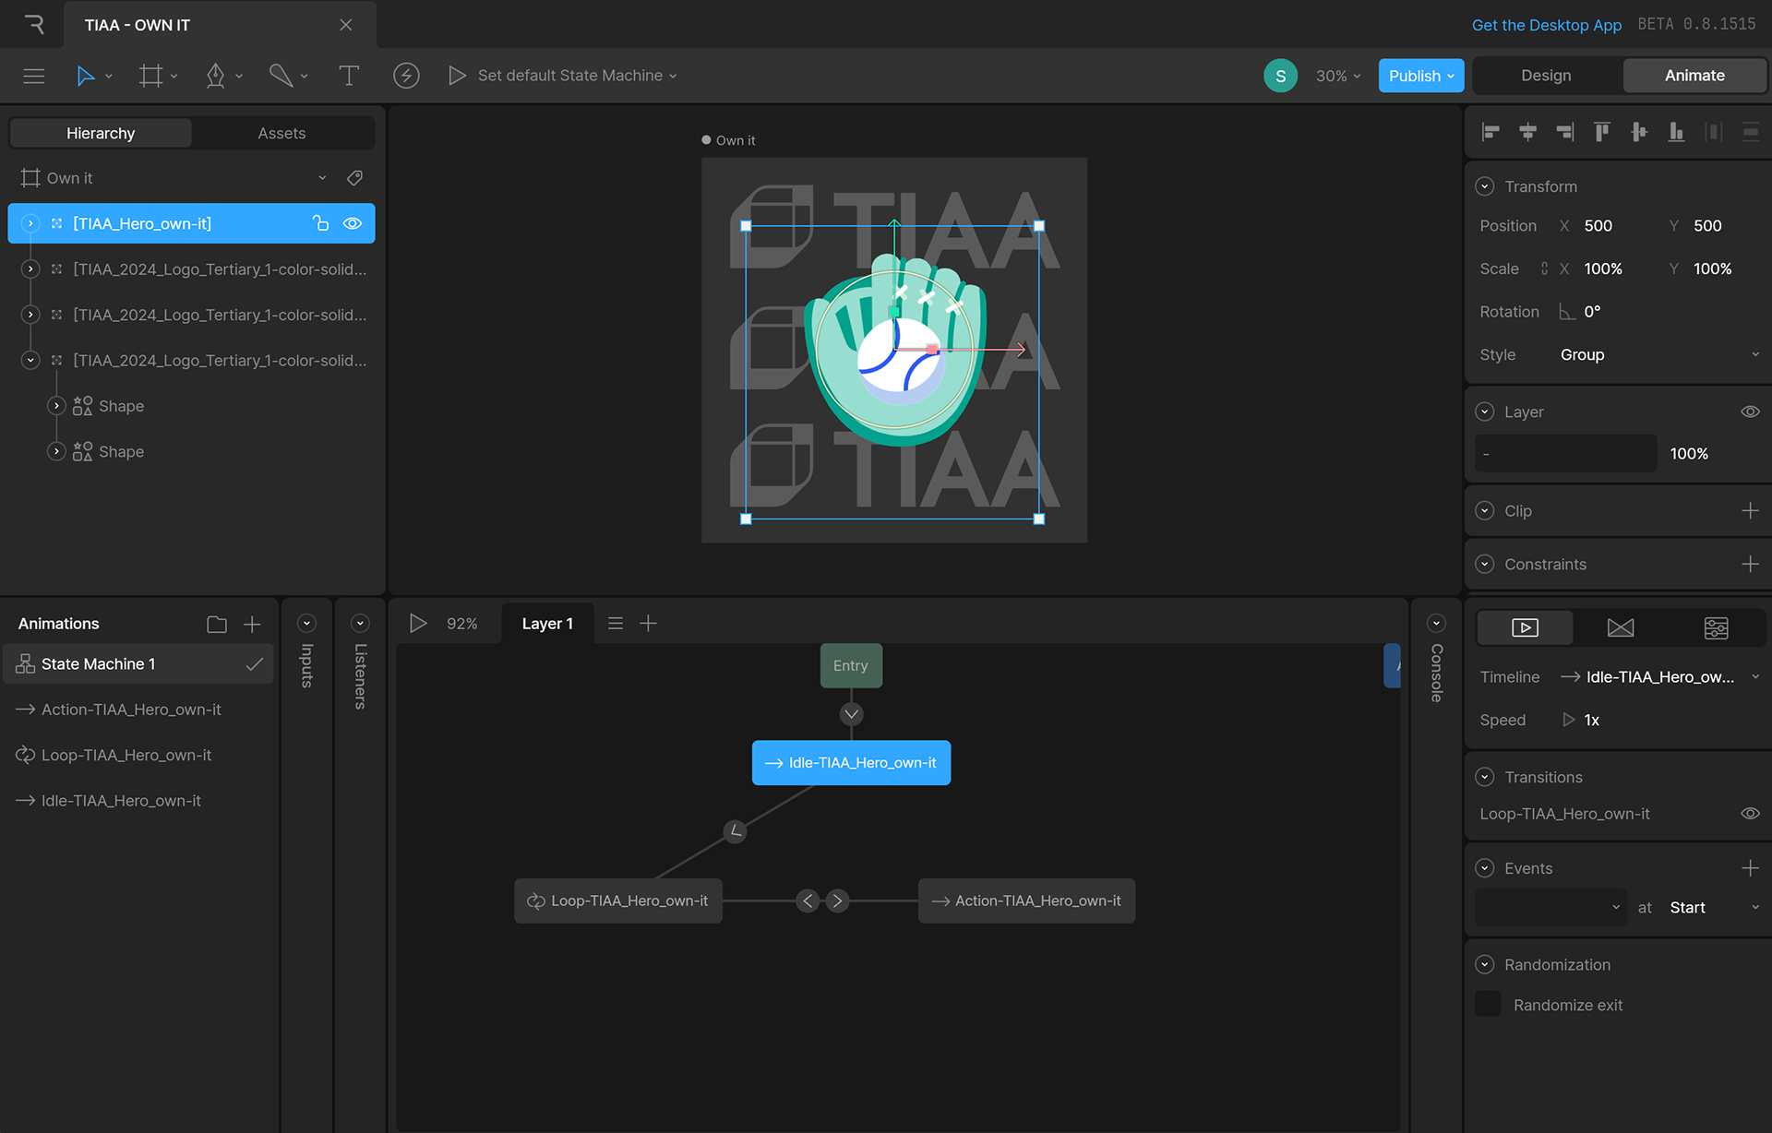
Task: Switch to the Assets tab
Action: pyautogui.click(x=281, y=133)
